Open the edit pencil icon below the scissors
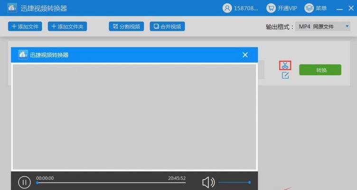 coord(285,75)
